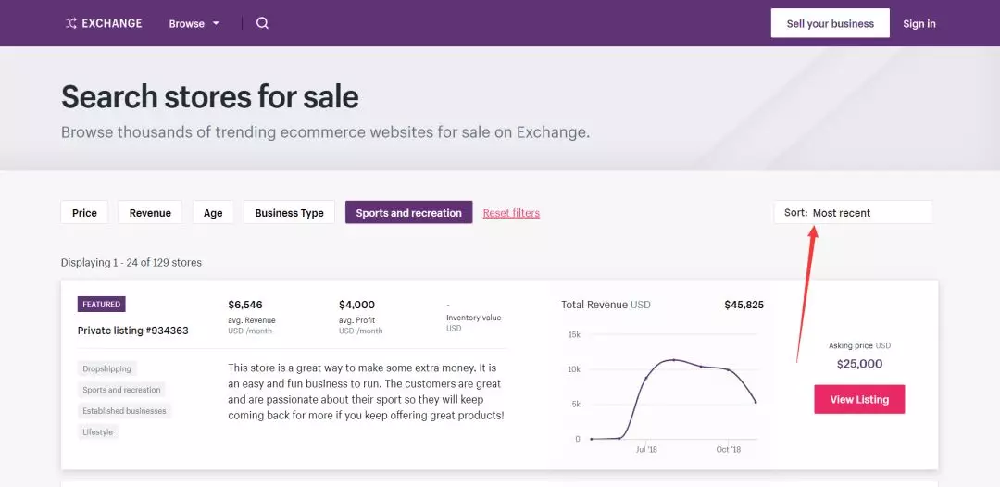Click the Reset filters link

pos(511,213)
